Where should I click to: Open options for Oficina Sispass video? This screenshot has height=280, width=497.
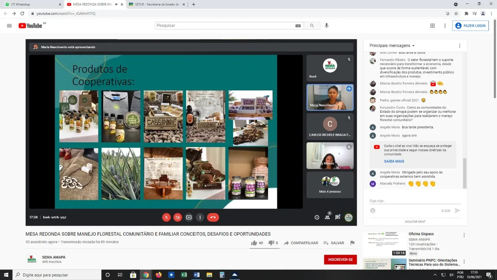(464, 235)
